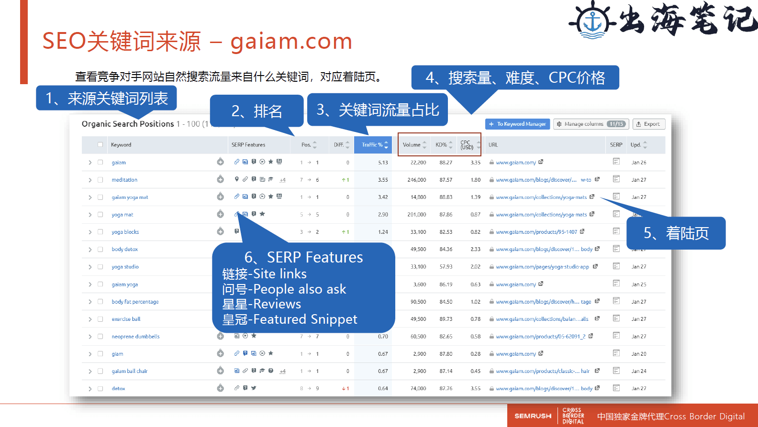Click reviews star icon in gaiam row
This screenshot has height=427, width=758.
(271, 162)
